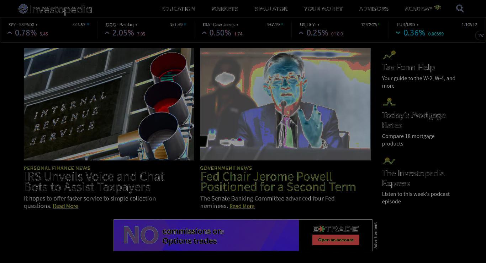Read More about IRS chat bots
Image resolution: width=486 pixels, height=263 pixels.
(65, 206)
